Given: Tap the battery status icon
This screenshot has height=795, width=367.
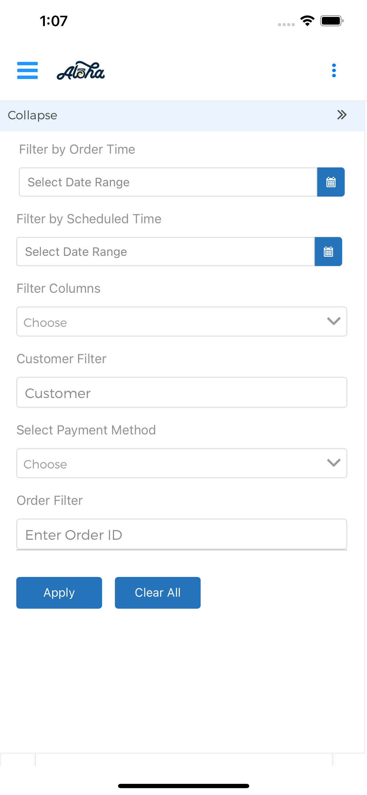Looking at the screenshot, I should point(332,21).
